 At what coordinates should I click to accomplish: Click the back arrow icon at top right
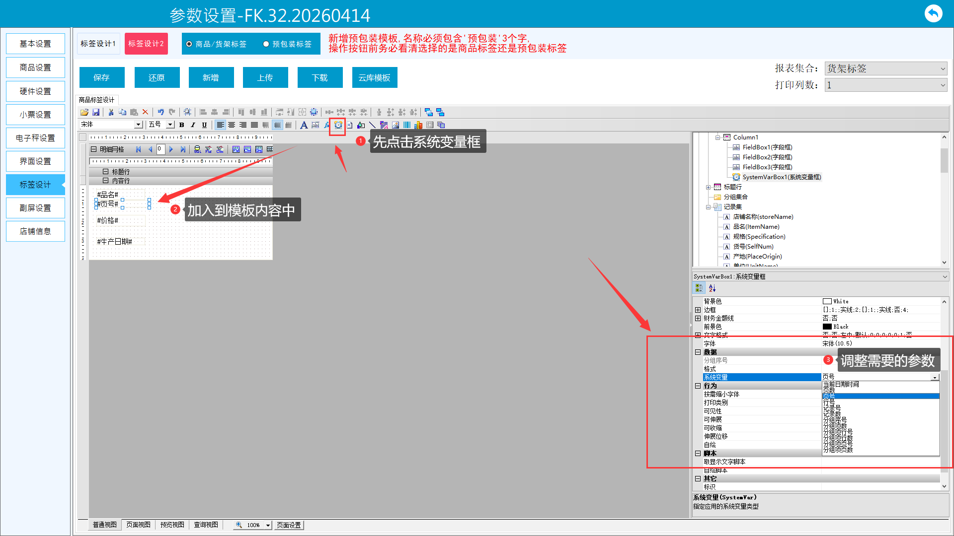click(x=933, y=13)
